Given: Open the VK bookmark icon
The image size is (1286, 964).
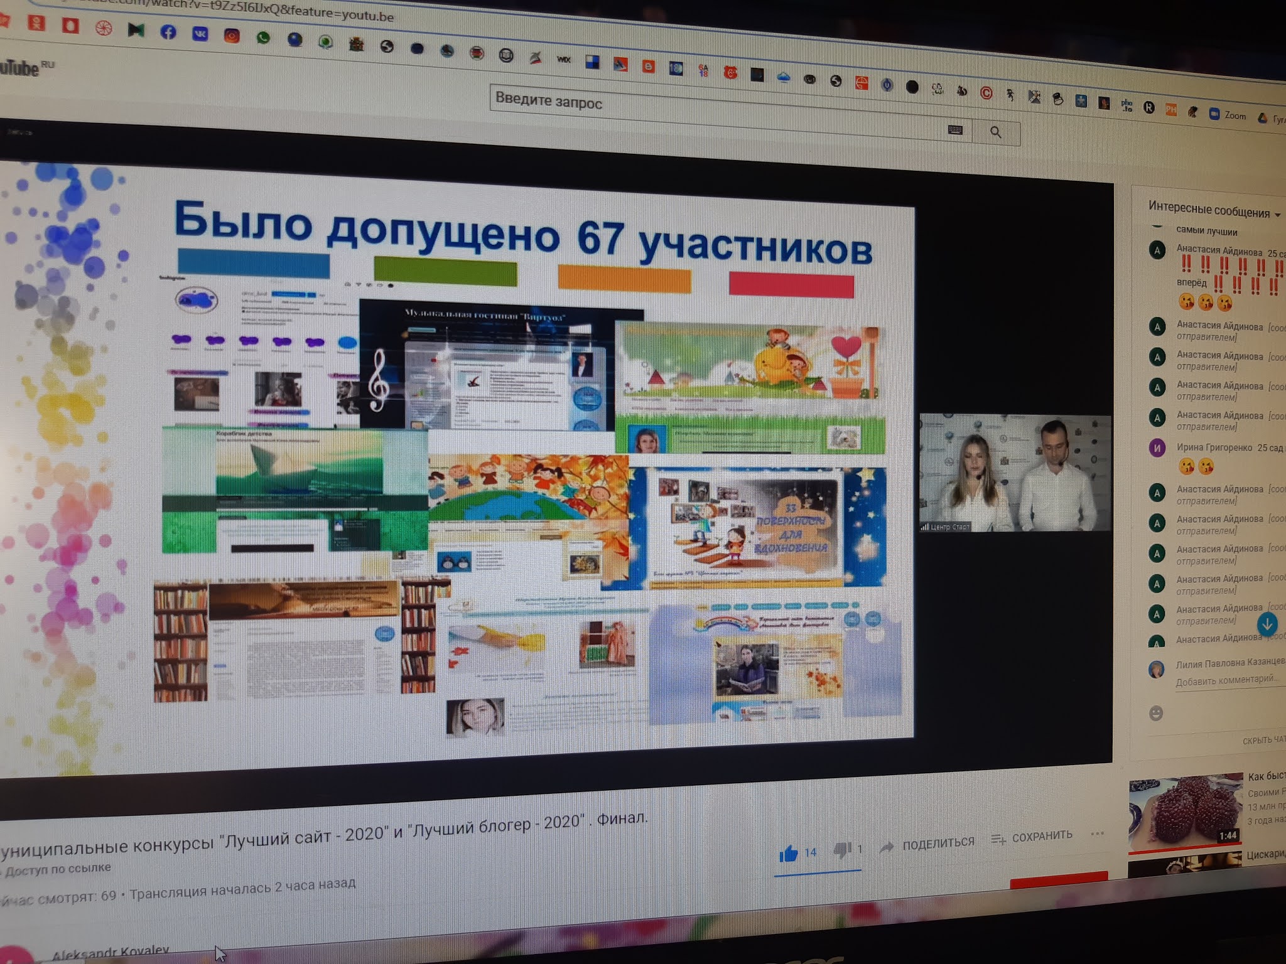Looking at the screenshot, I should 200,34.
